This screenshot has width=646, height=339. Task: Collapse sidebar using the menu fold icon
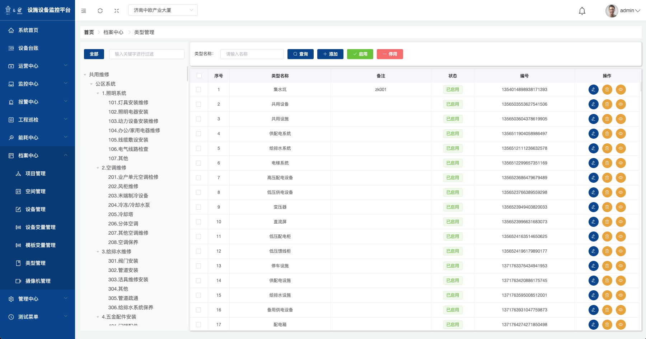(x=84, y=11)
